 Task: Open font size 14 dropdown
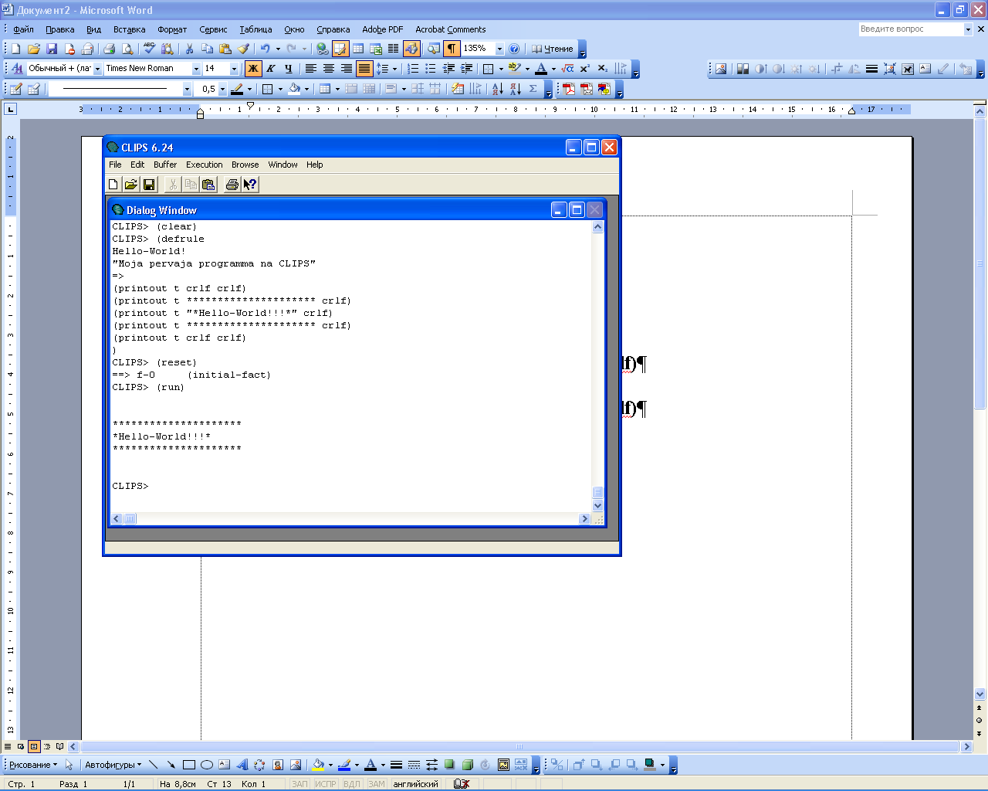point(235,69)
